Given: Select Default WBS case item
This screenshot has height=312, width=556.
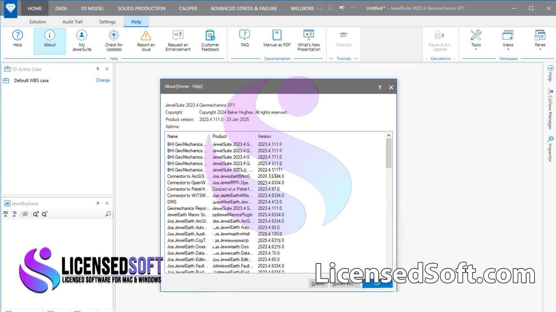Looking at the screenshot, I should coord(31,80).
